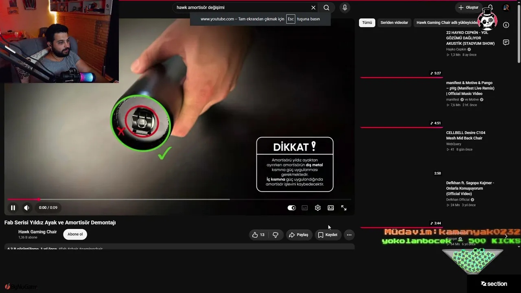This screenshot has height=293, width=521.
Task: Mute the video volume
Action: (x=26, y=208)
